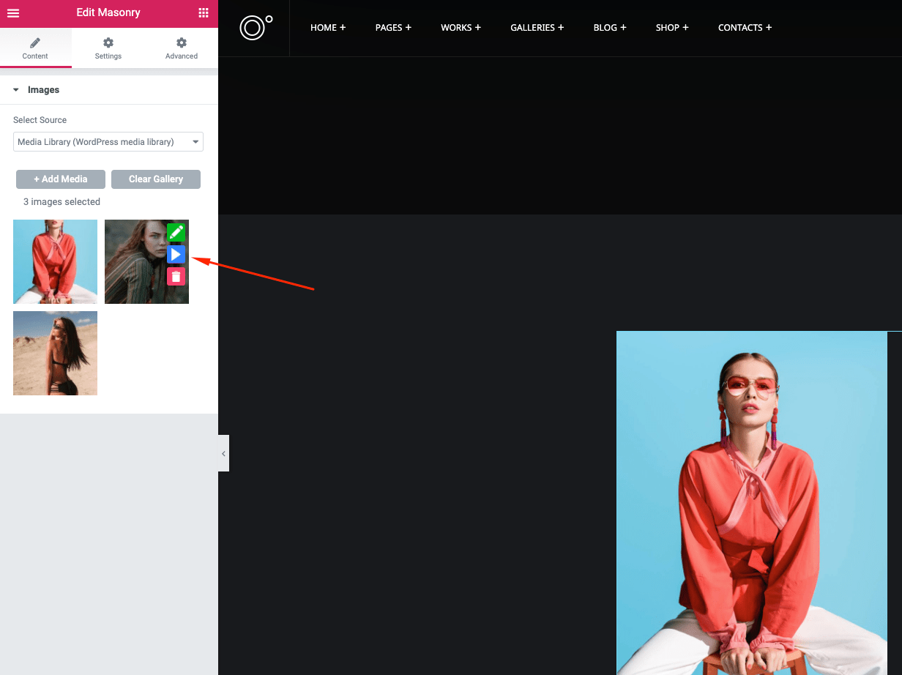Collapse the Elementor side panel
The width and height of the screenshot is (902, 675).
pos(223,453)
